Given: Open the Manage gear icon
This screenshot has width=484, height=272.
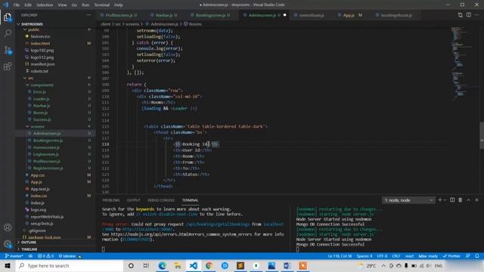Looking at the screenshot, I should coord(8,243).
